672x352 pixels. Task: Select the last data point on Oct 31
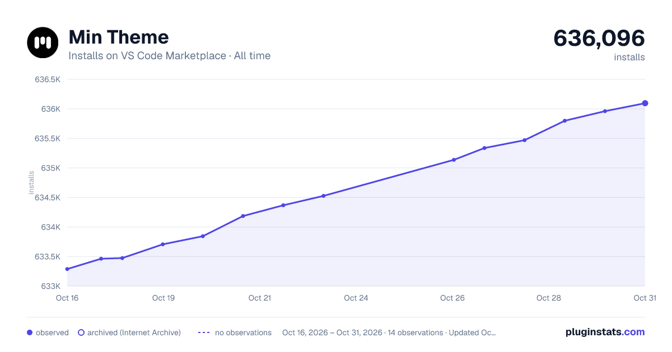point(645,103)
